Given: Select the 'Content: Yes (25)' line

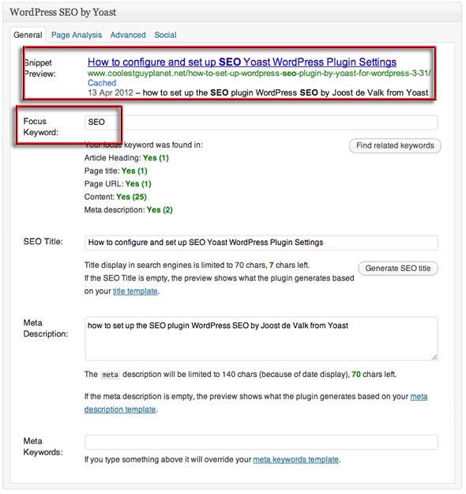Looking at the screenshot, I should (x=115, y=197).
